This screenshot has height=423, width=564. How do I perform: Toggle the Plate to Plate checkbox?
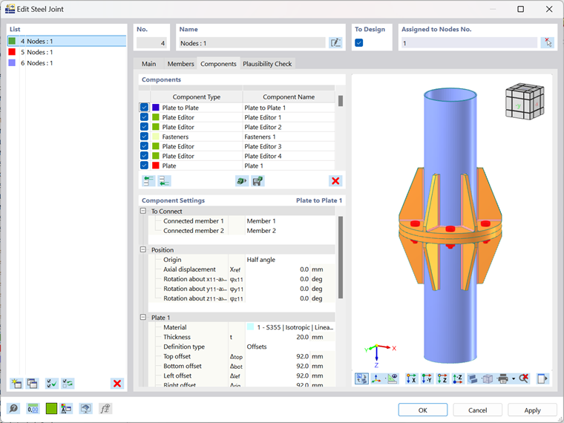144,108
